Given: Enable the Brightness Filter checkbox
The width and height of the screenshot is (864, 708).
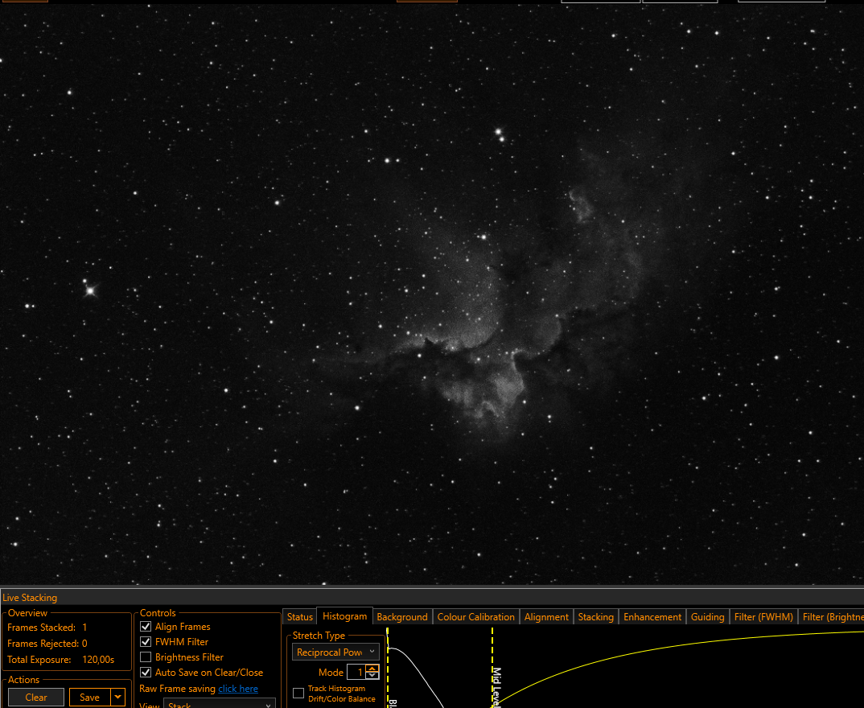Looking at the screenshot, I should pyautogui.click(x=146, y=657).
